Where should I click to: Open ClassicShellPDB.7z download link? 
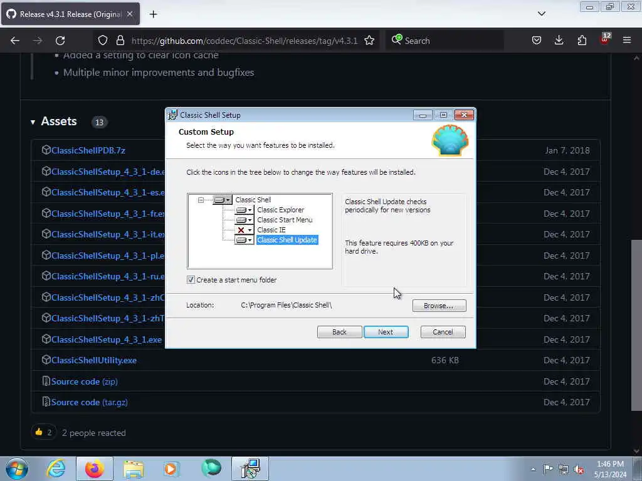tap(88, 150)
